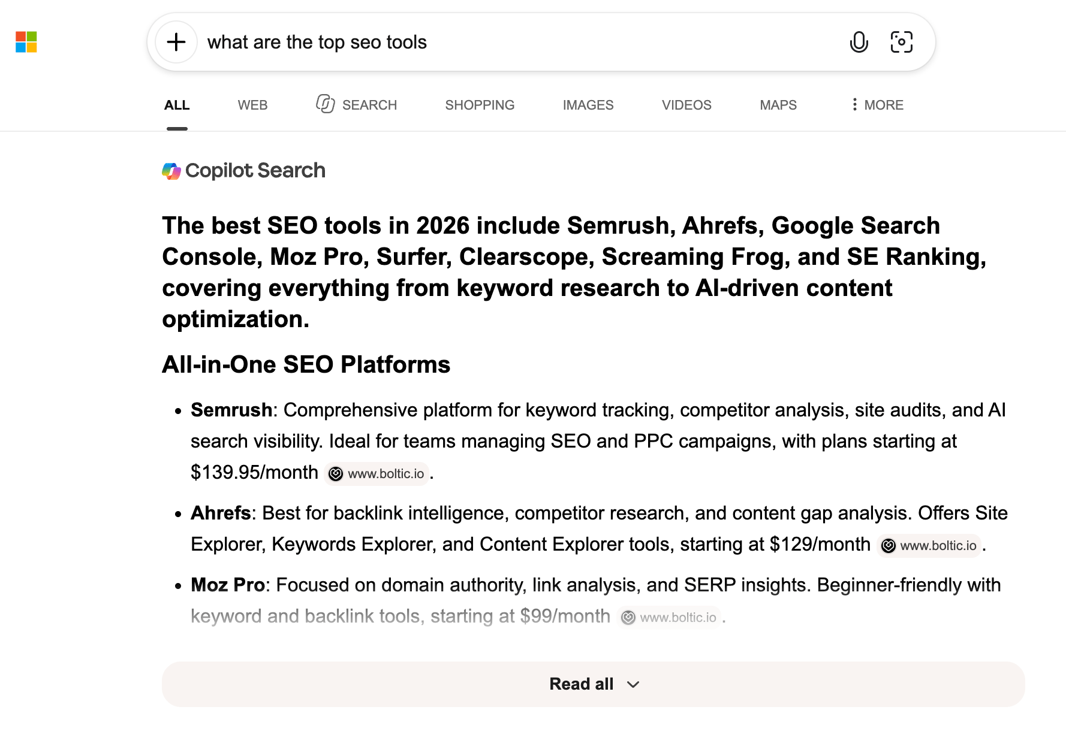Click the Copilot icon beside SEARCH tab

(x=325, y=104)
